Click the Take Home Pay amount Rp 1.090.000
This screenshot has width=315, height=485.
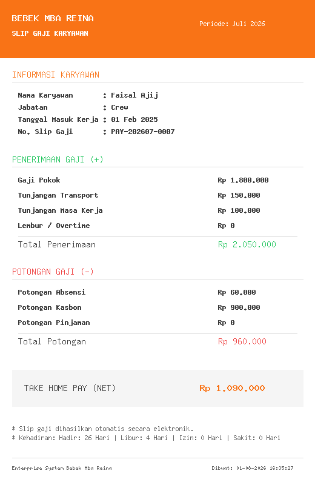point(232,388)
